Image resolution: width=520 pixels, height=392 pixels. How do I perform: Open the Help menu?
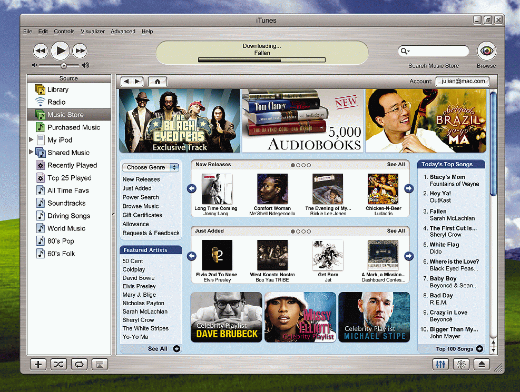tap(147, 32)
